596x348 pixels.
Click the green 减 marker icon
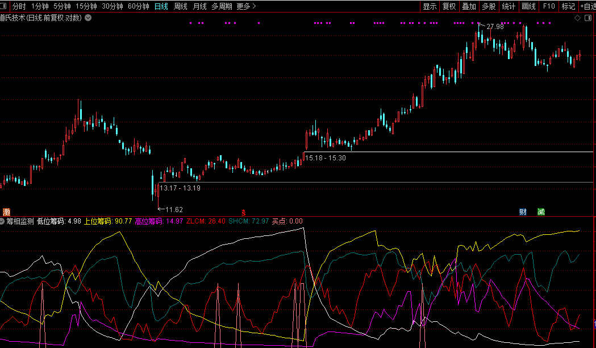point(541,212)
